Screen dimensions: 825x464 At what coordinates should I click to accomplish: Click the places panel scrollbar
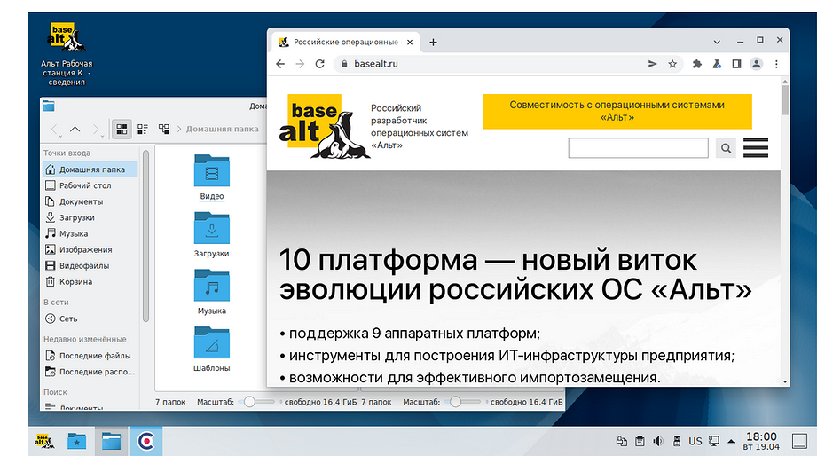tap(145, 236)
